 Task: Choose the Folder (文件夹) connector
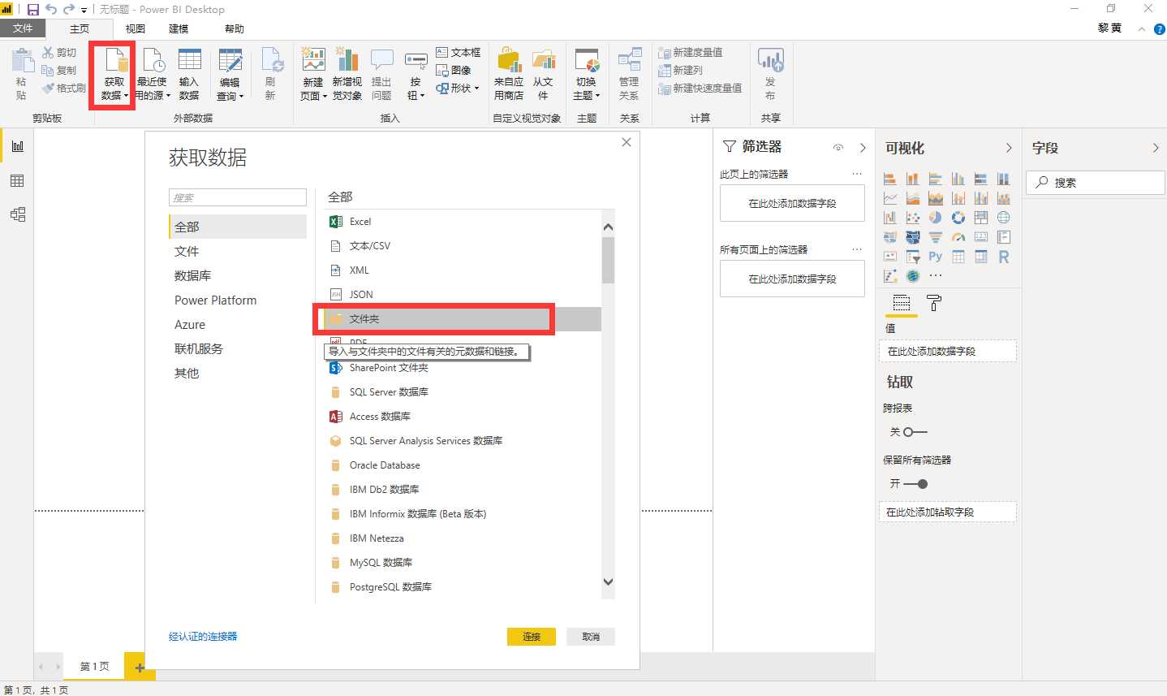point(461,318)
